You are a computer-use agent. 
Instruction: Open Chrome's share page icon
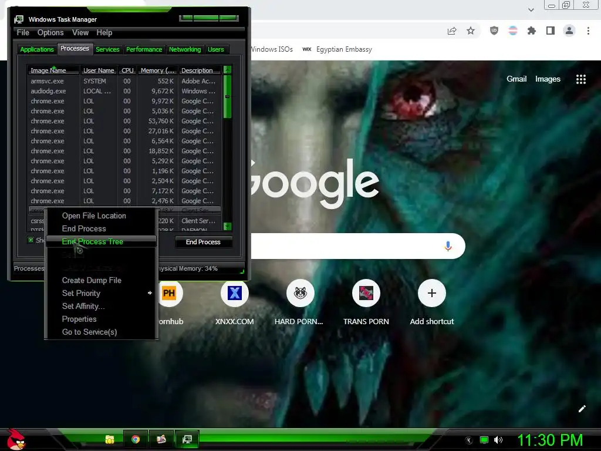point(452,31)
